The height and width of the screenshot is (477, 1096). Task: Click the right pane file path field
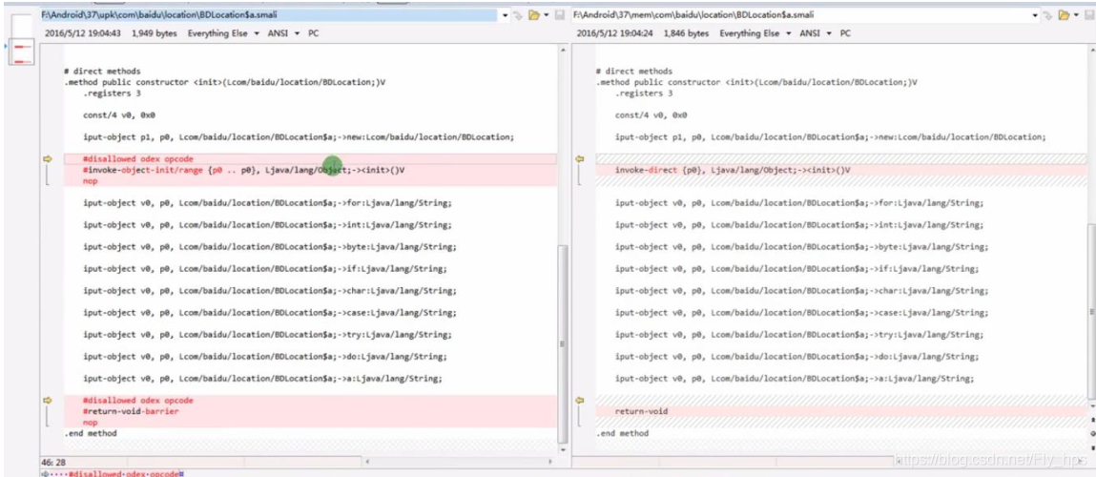pos(801,14)
